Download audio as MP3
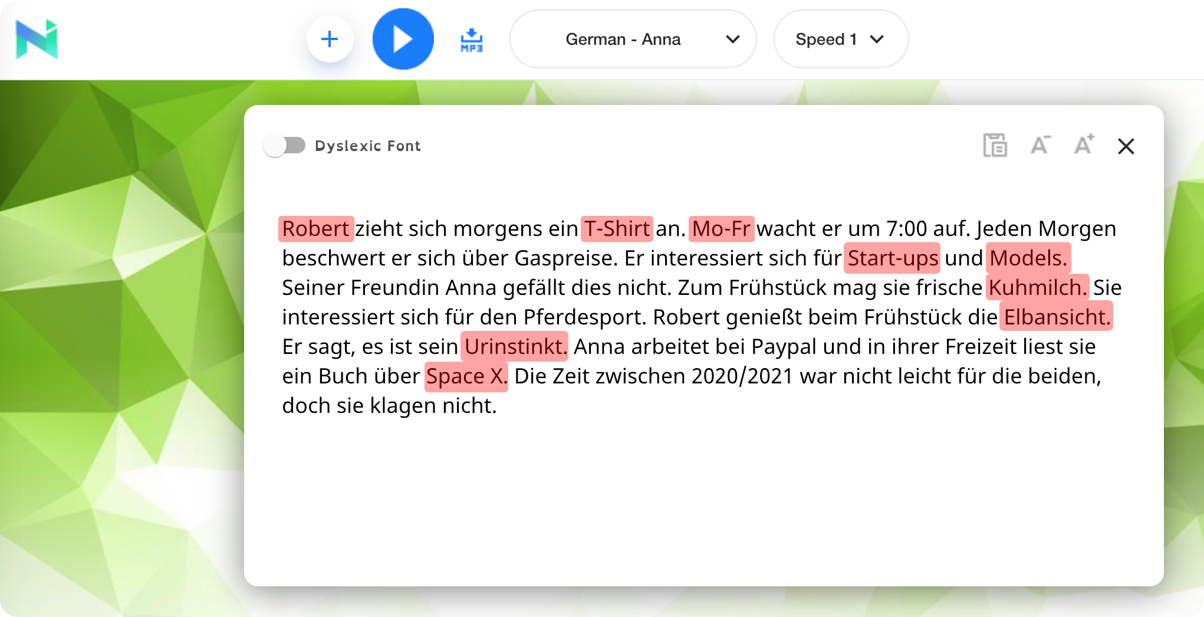Image resolution: width=1204 pixels, height=617 pixels. [471, 40]
